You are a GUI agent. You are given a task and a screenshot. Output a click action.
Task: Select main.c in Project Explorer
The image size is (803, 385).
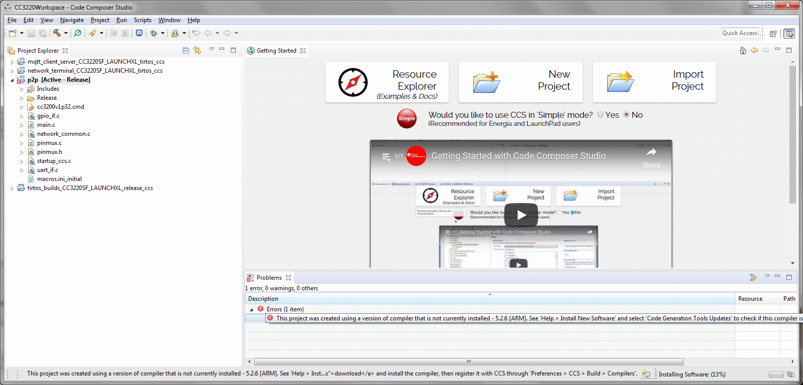46,125
